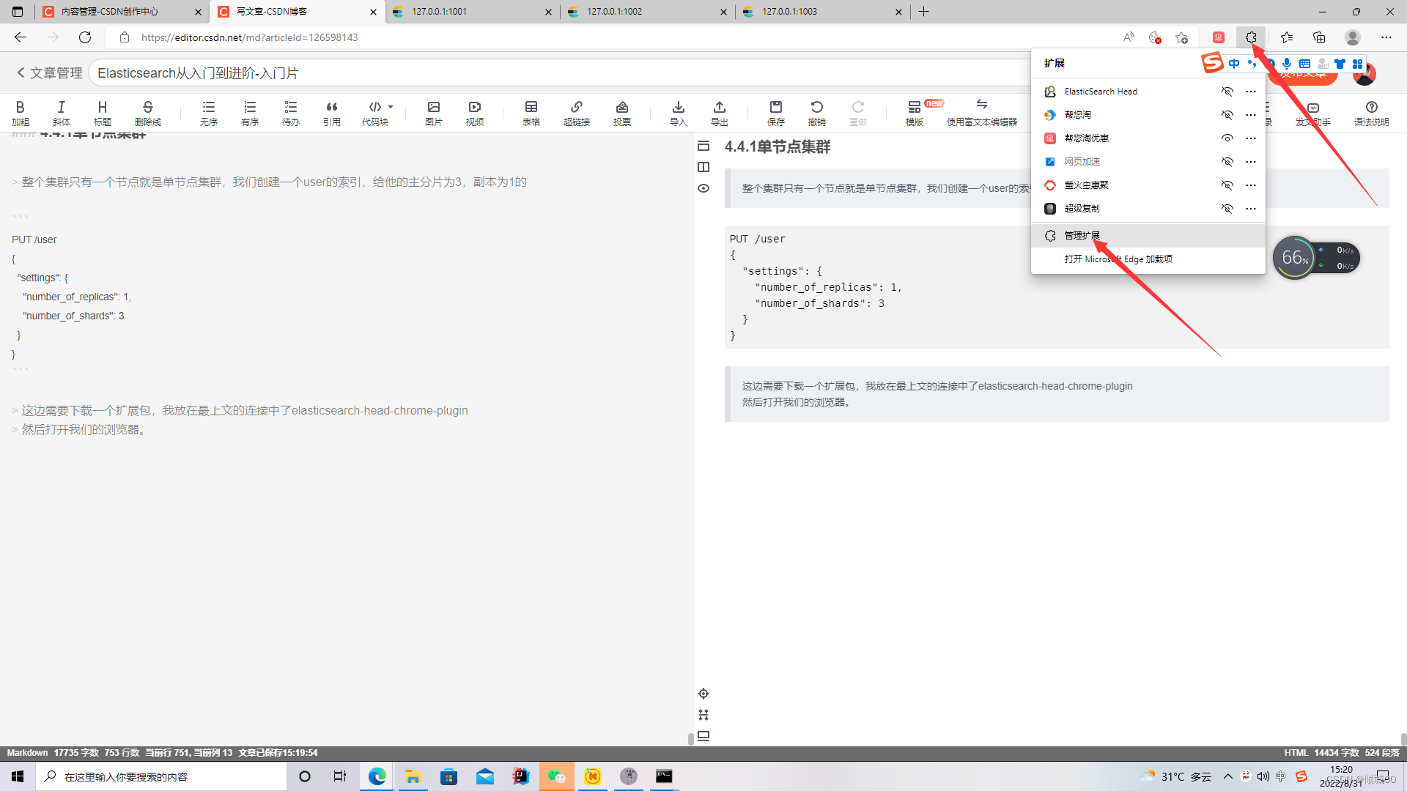Toggle toolbar visibility of 帮您淘优惠 extension

tap(1227, 138)
